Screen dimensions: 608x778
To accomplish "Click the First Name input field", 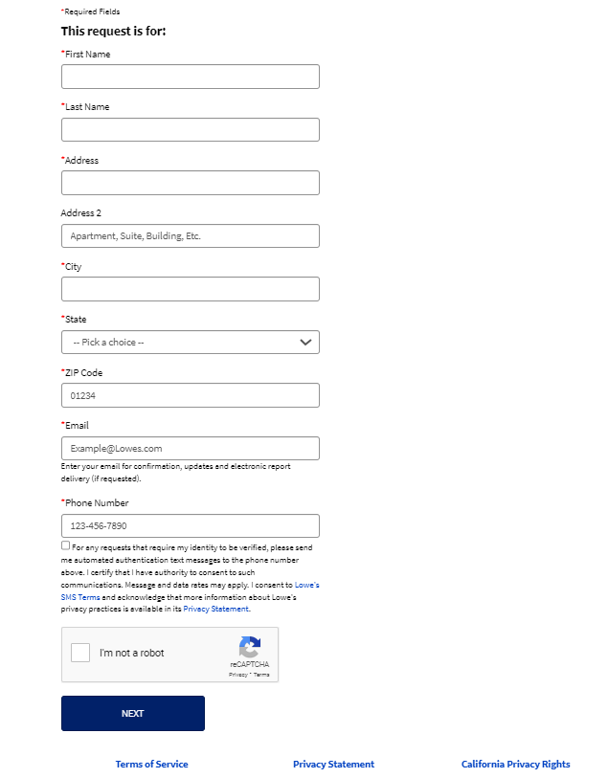I will [x=191, y=77].
